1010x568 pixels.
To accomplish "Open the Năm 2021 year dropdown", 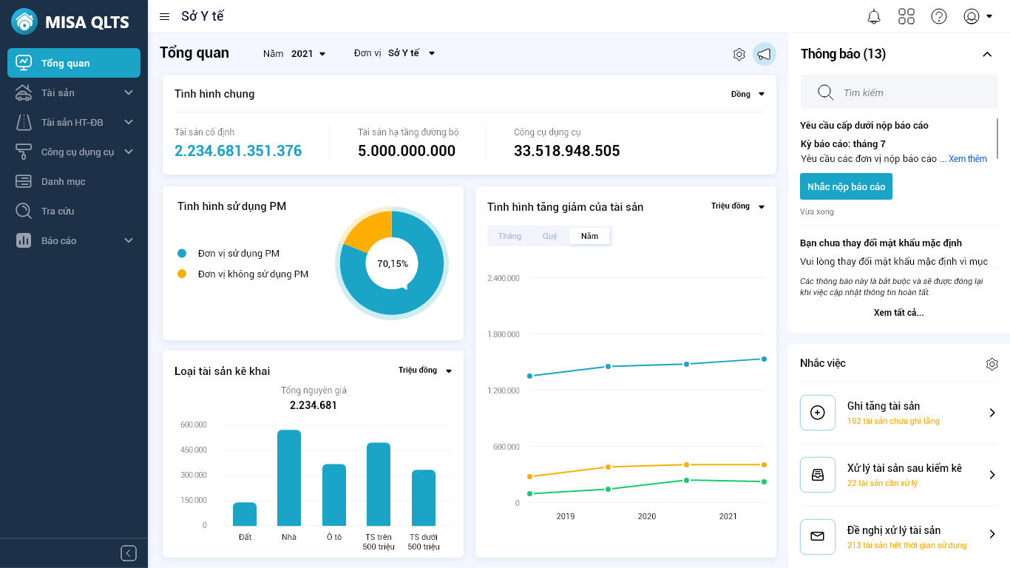I will coord(308,54).
